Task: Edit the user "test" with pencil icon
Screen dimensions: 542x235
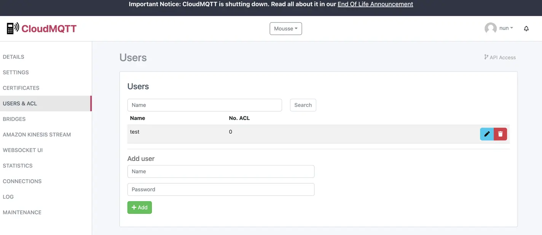Action: (487, 134)
